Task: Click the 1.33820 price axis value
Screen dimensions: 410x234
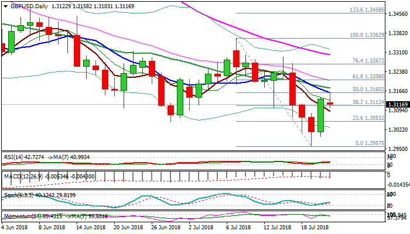Action: coord(398,33)
